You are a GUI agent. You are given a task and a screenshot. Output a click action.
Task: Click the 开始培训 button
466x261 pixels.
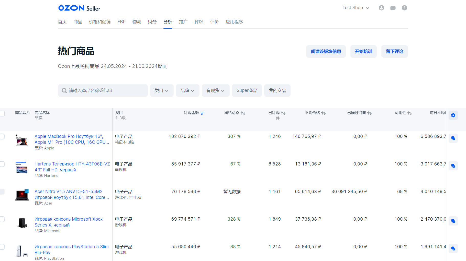(363, 52)
